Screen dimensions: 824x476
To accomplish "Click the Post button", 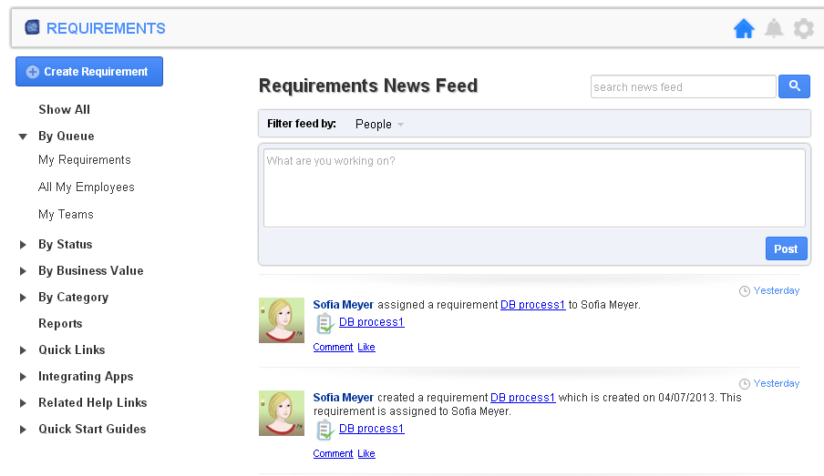I will [x=786, y=248].
